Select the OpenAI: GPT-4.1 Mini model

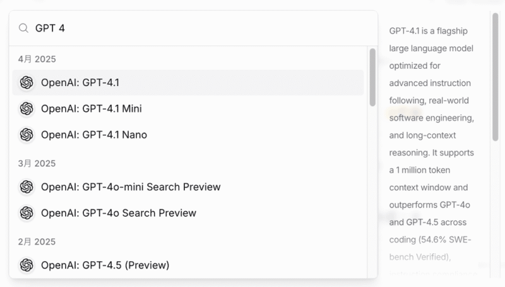pyautogui.click(x=188, y=109)
